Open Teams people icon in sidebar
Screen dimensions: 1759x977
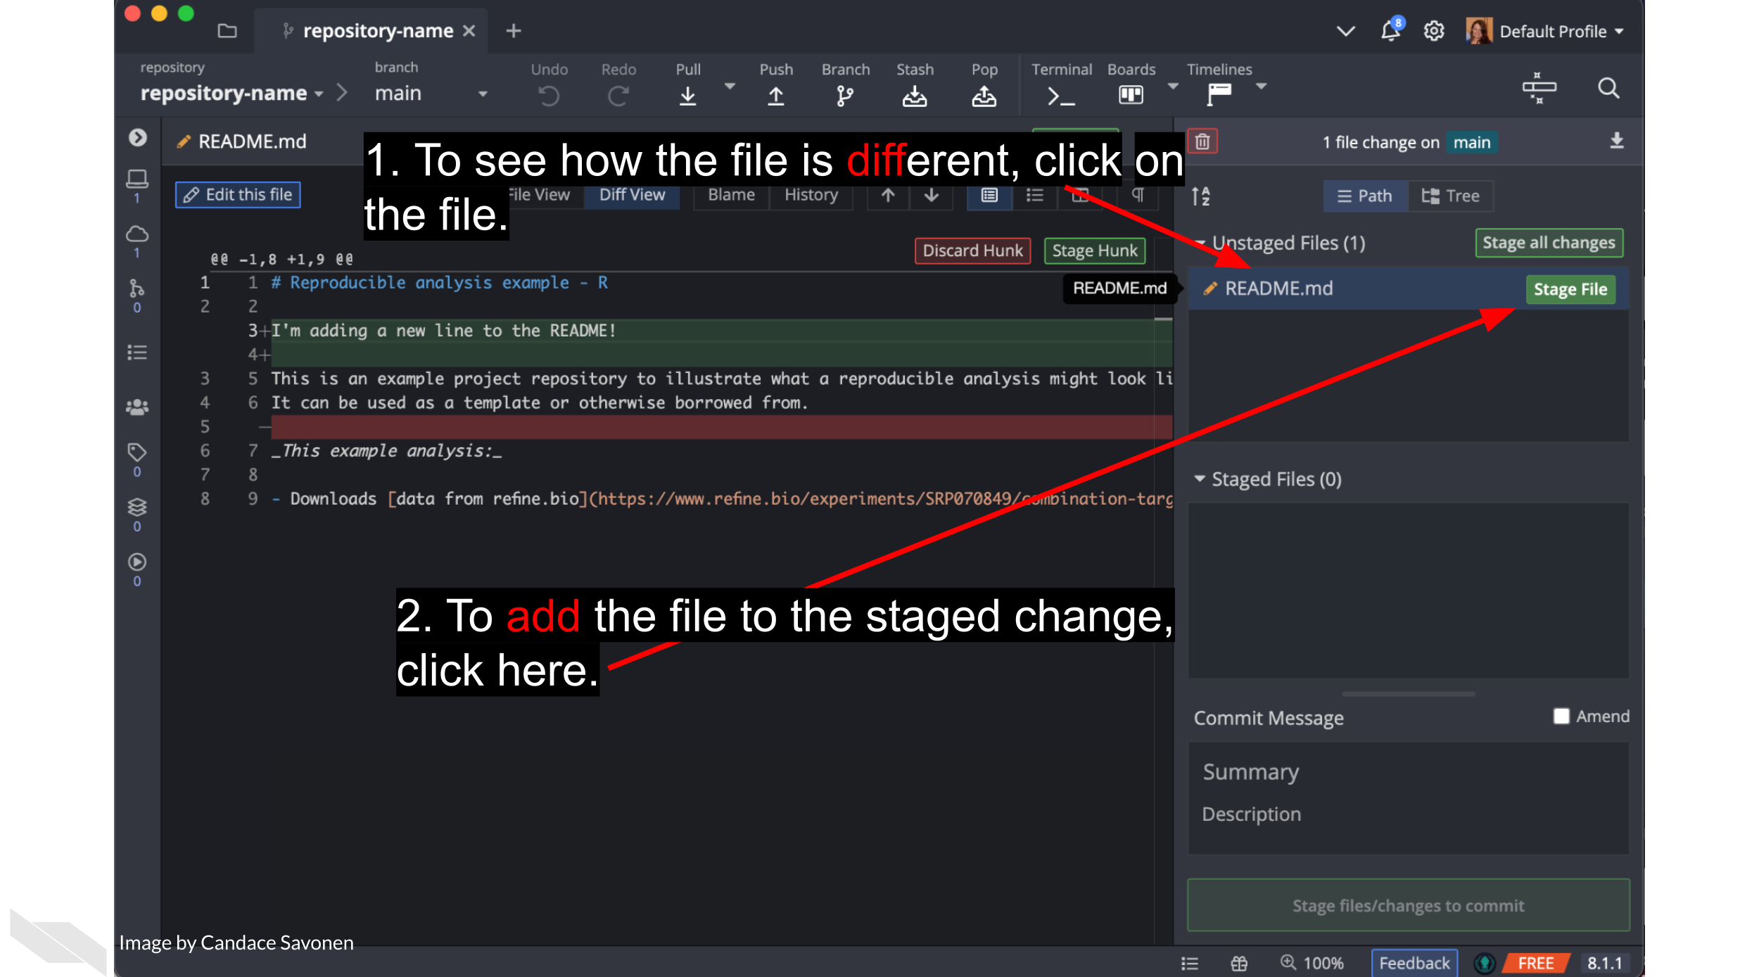[x=137, y=407]
